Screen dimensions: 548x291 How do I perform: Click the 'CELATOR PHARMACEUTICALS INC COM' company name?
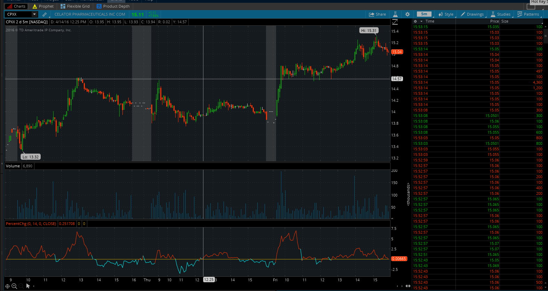coord(90,14)
